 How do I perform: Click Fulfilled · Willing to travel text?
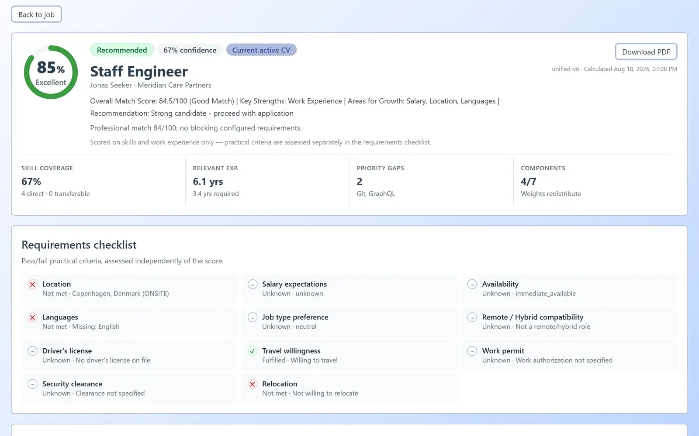click(300, 360)
